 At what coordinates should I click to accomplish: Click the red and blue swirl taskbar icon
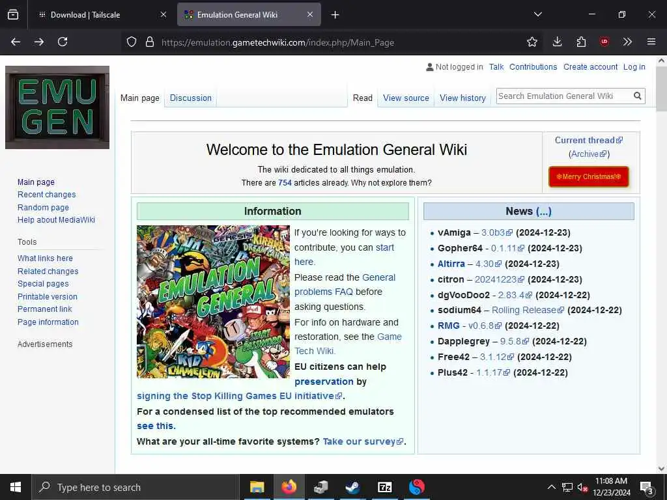pos(416,487)
